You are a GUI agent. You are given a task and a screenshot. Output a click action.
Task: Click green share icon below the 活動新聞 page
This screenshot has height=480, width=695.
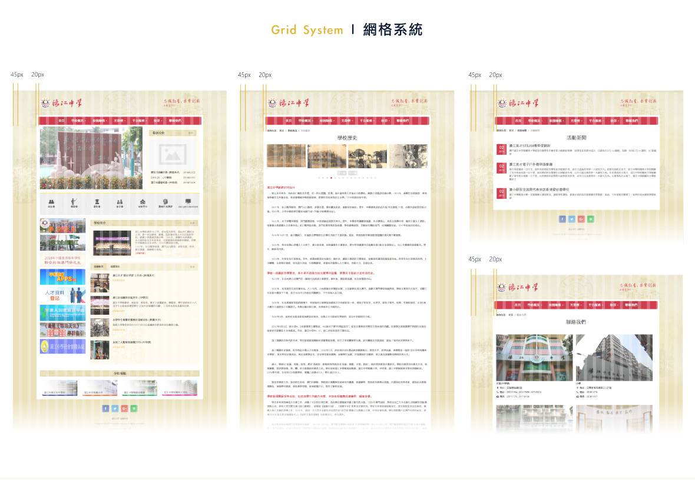point(591,219)
